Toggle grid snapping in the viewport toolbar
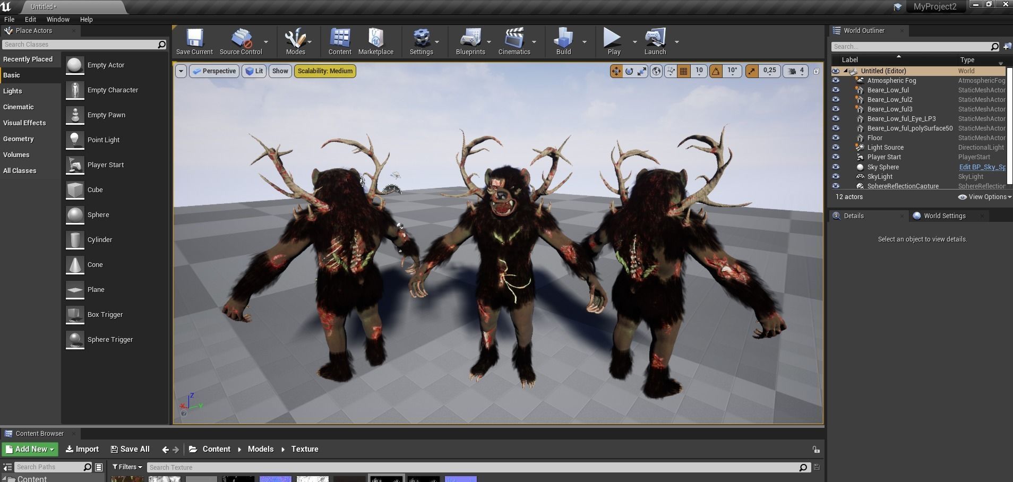Screen dimensions: 1013x482 click(x=684, y=71)
